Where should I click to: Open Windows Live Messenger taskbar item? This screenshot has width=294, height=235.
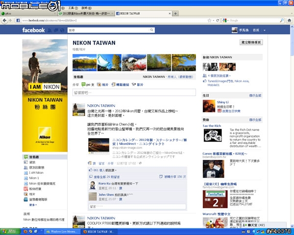coord(62,232)
